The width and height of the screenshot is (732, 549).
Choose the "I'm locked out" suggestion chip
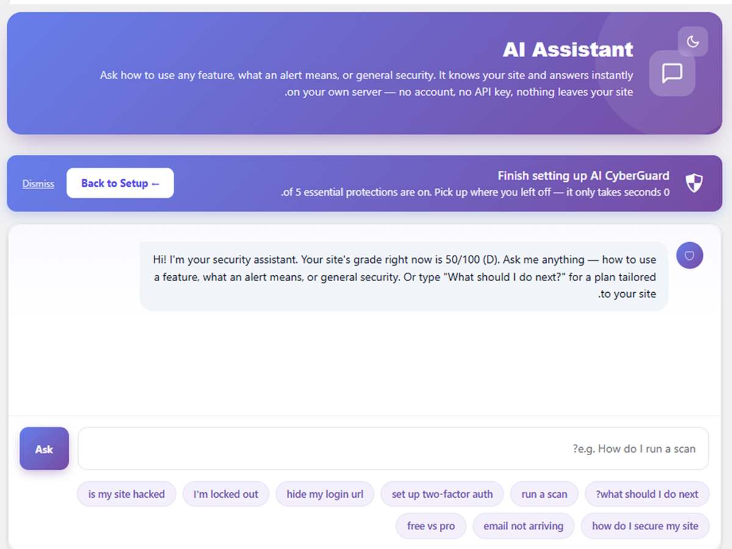(x=226, y=494)
